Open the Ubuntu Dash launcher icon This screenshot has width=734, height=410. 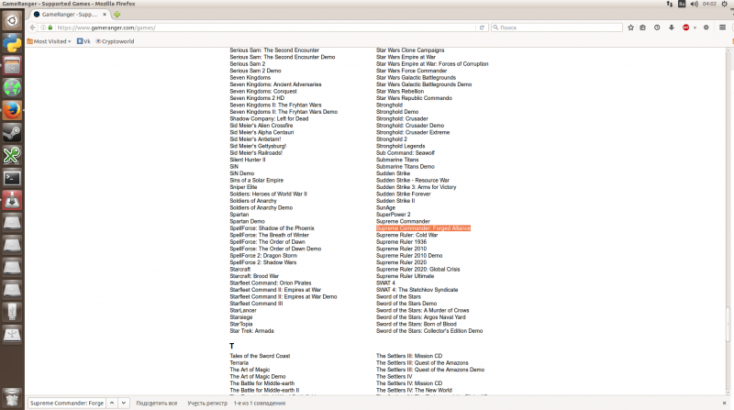pos(12,20)
